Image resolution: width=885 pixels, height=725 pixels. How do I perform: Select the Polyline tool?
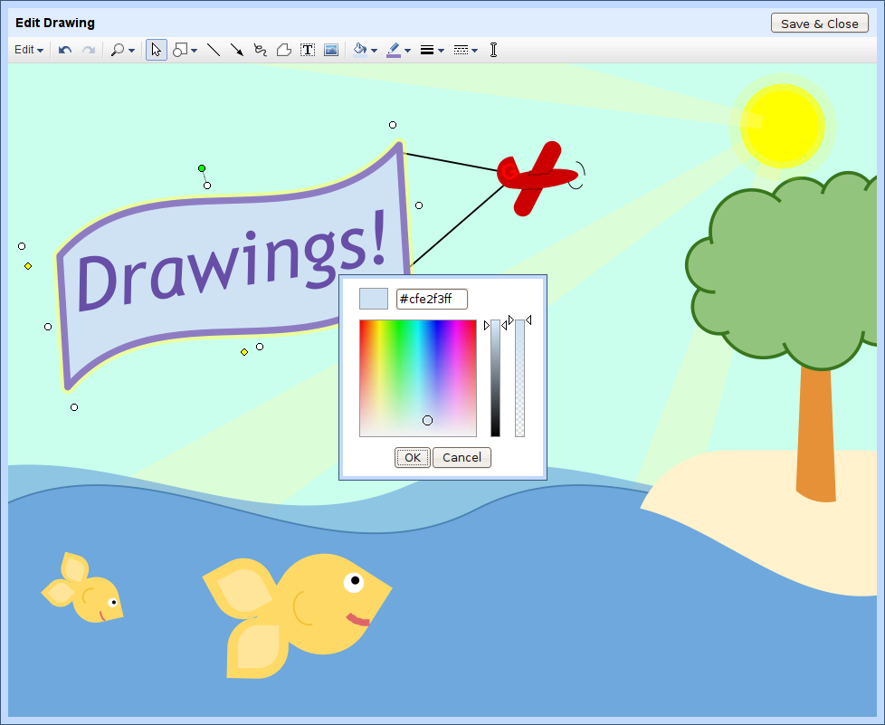click(284, 50)
